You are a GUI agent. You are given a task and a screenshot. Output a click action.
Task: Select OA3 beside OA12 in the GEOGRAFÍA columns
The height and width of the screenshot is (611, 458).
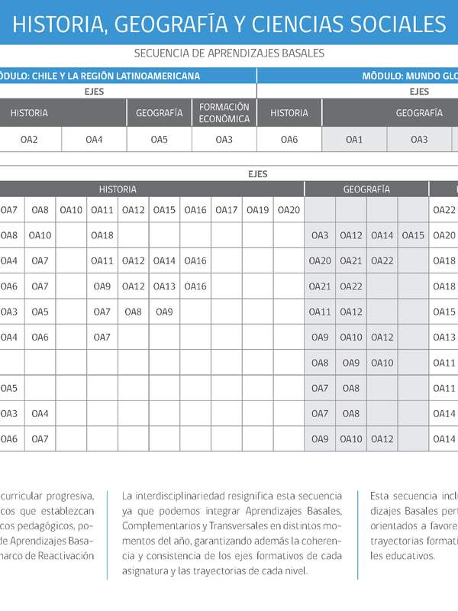(x=320, y=235)
